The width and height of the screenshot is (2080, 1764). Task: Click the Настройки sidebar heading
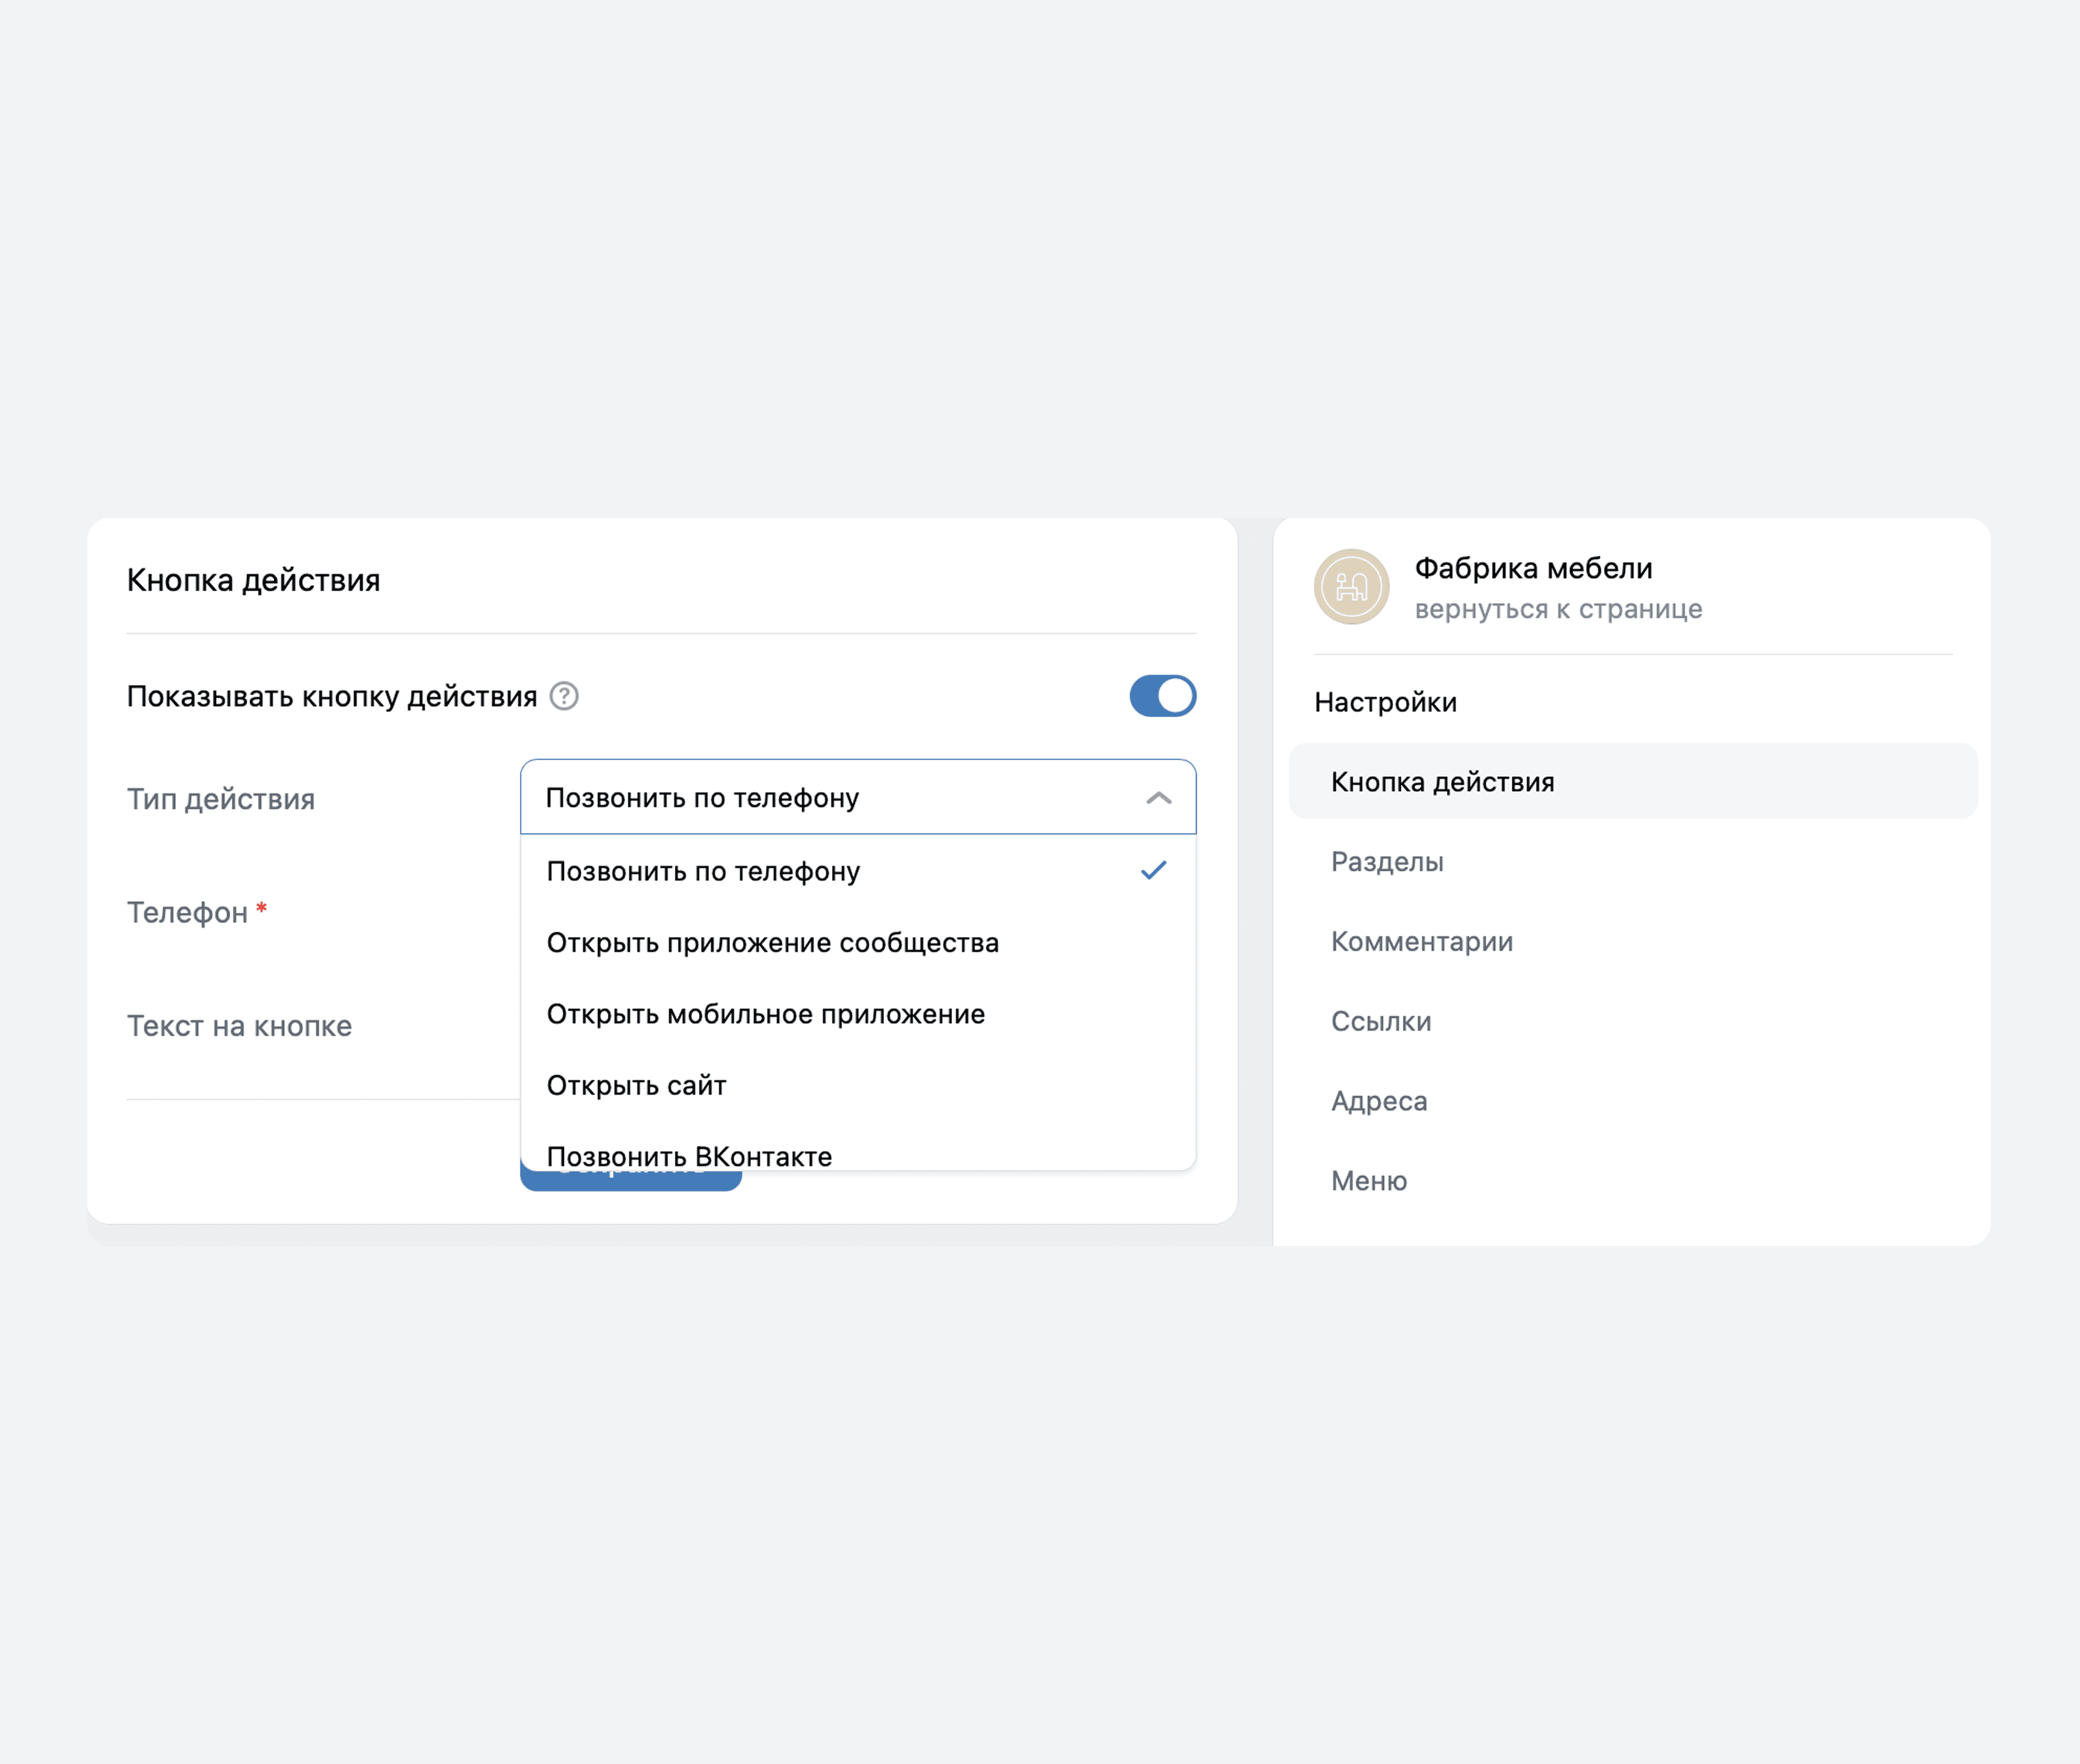(x=1385, y=702)
